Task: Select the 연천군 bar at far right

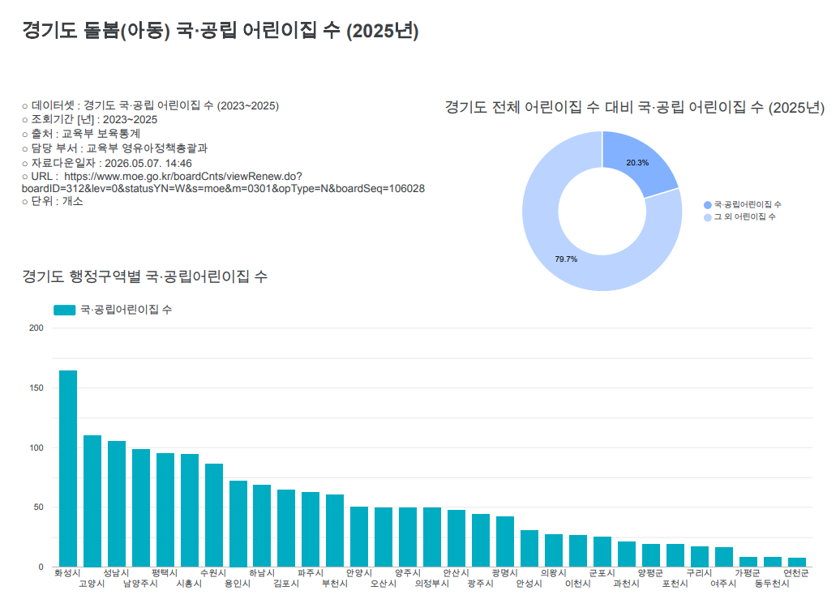Action: (x=797, y=563)
